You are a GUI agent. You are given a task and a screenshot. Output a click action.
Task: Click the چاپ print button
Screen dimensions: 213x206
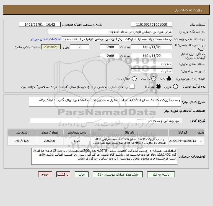pyautogui.click(x=82, y=174)
